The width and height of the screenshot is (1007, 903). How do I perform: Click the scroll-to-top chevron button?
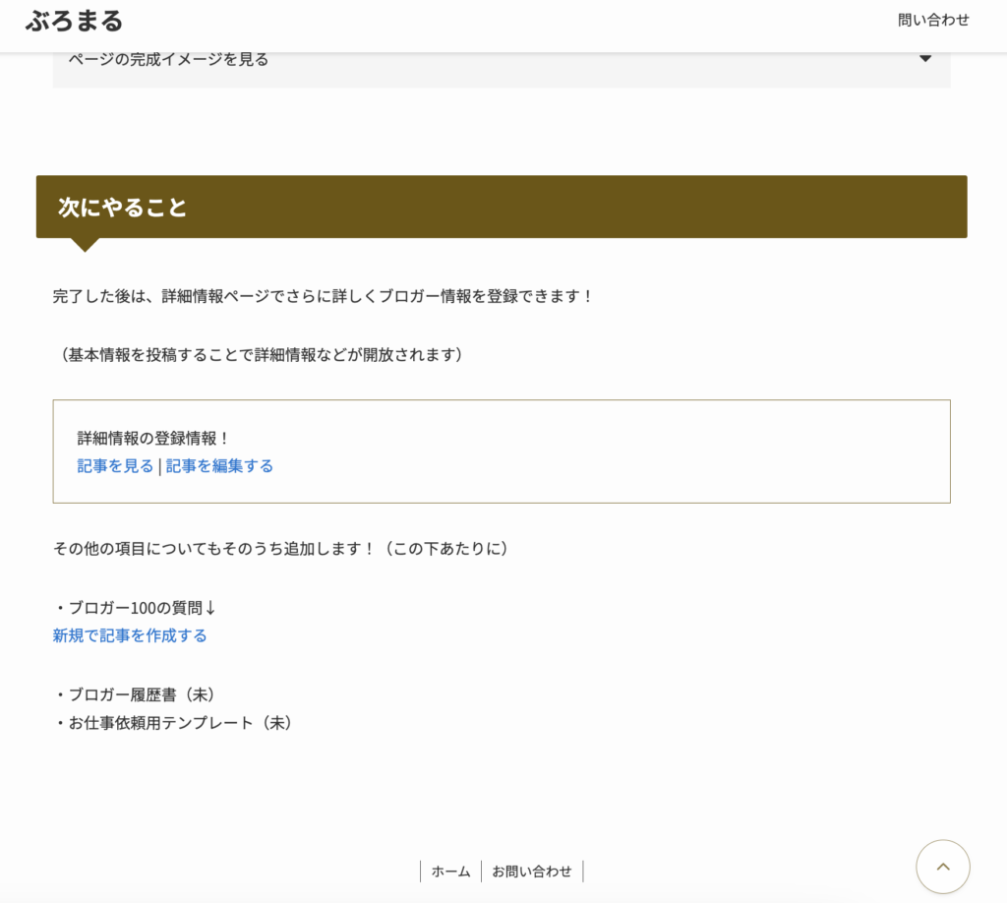pos(942,867)
